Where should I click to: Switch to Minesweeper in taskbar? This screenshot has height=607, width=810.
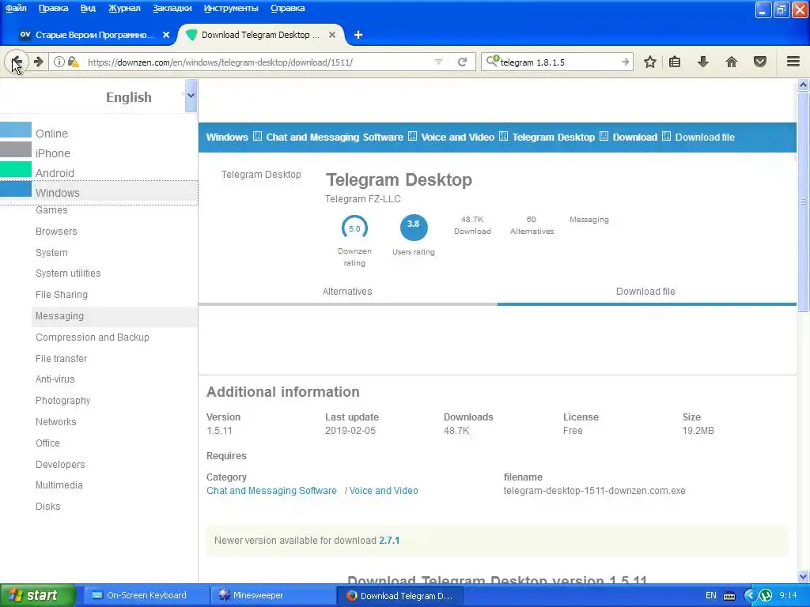tap(273, 595)
